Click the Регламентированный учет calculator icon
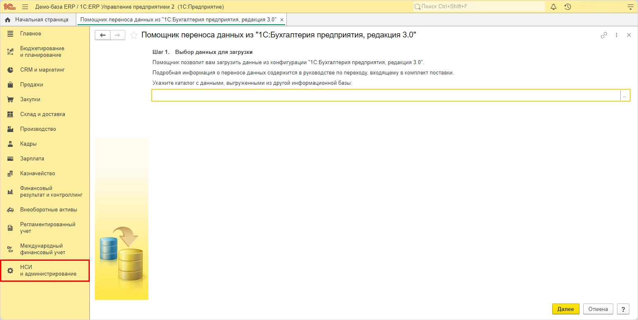 pyautogui.click(x=11, y=228)
